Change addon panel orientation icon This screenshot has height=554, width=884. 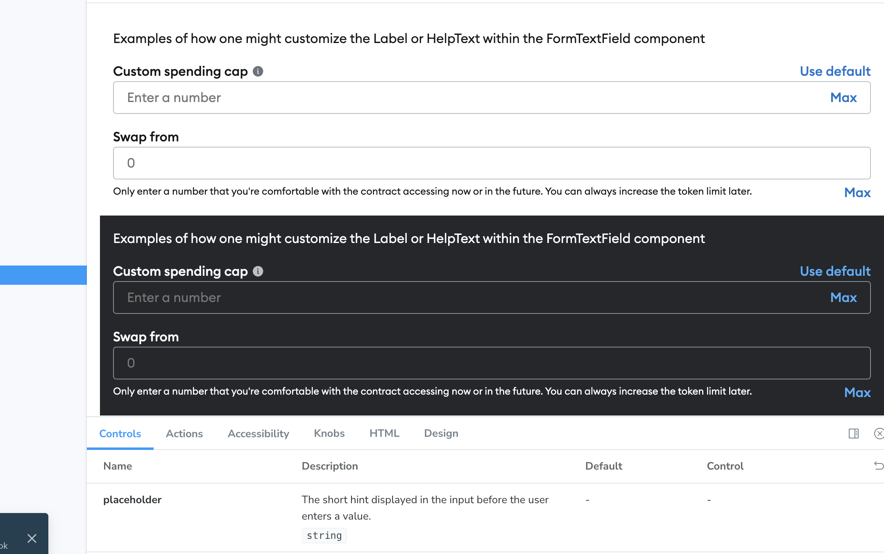tap(854, 434)
